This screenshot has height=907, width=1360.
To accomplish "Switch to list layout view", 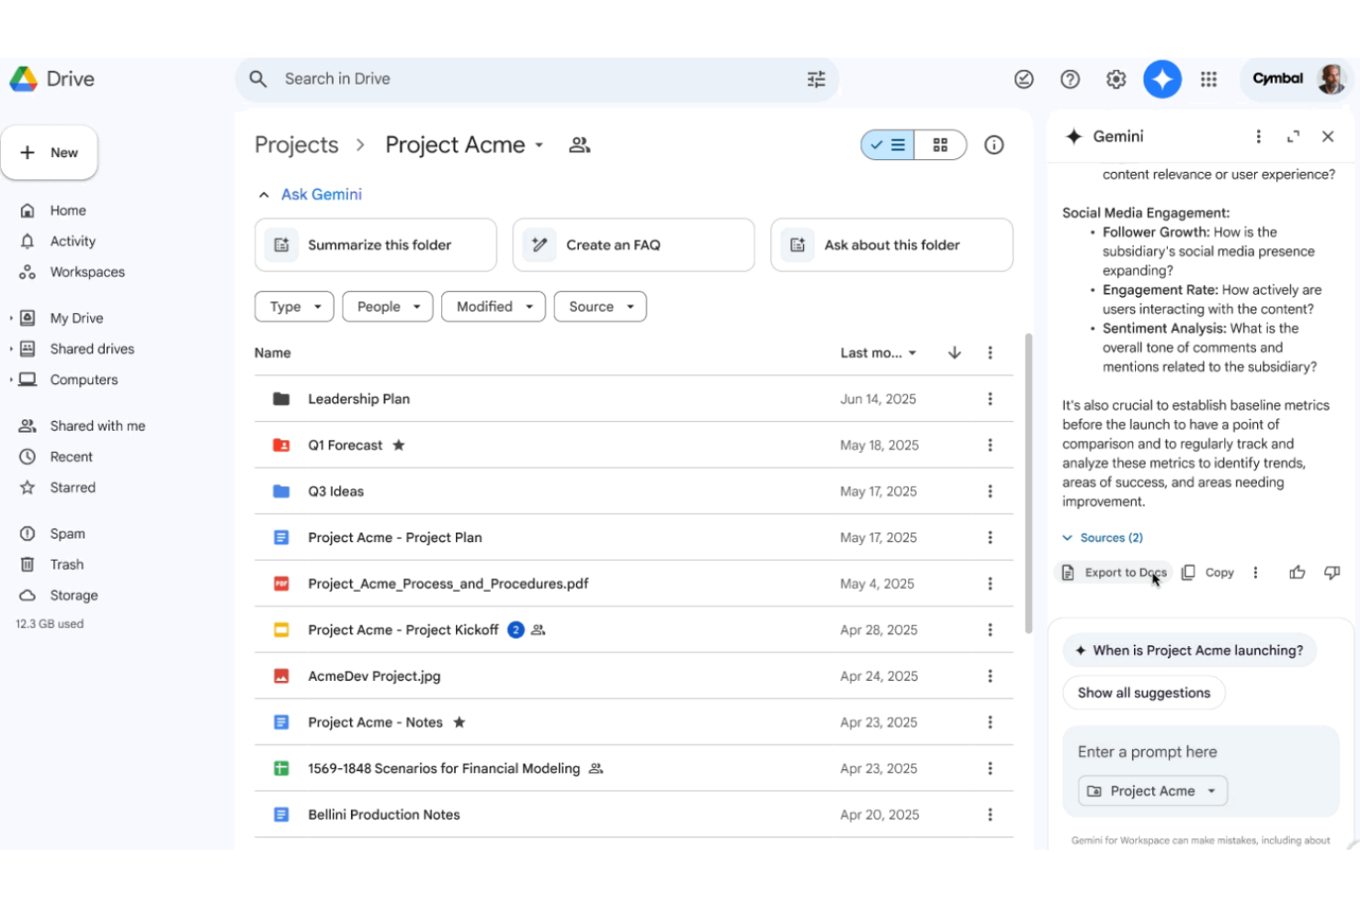I will (888, 144).
